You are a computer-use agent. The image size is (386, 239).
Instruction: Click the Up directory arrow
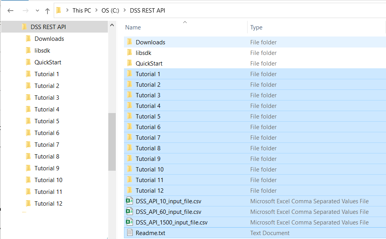click(x=47, y=11)
